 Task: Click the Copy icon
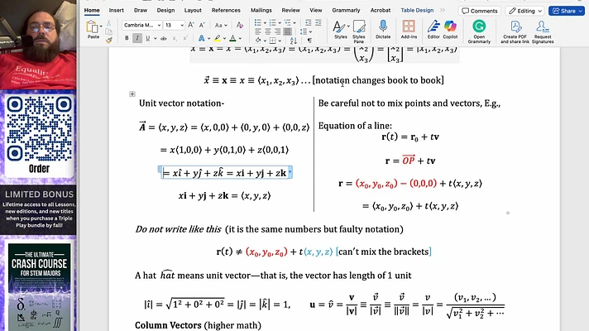[x=108, y=31]
